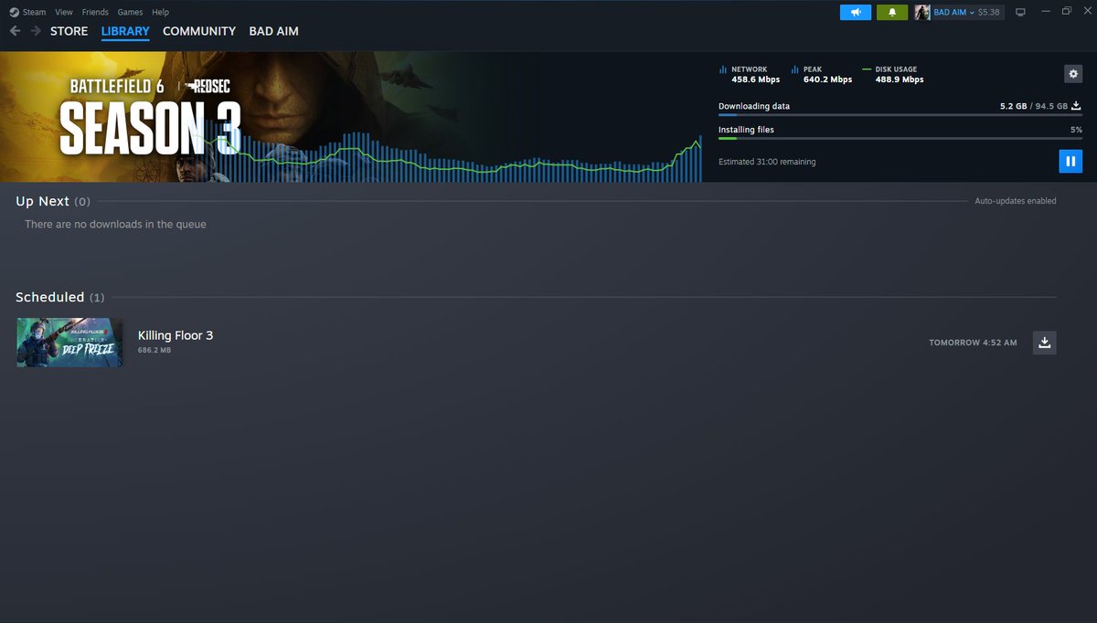Enter Big Picture mode via monitor icon
Screen dimensions: 1097x623
click(x=1020, y=12)
